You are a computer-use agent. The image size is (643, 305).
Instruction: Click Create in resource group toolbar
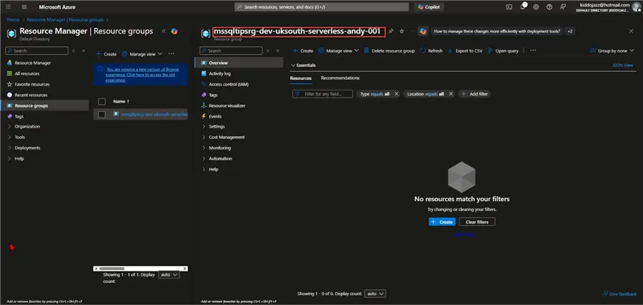[303, 51]
